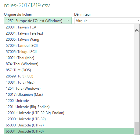Click the encoding list scrollbar thumb

point(137,129)
